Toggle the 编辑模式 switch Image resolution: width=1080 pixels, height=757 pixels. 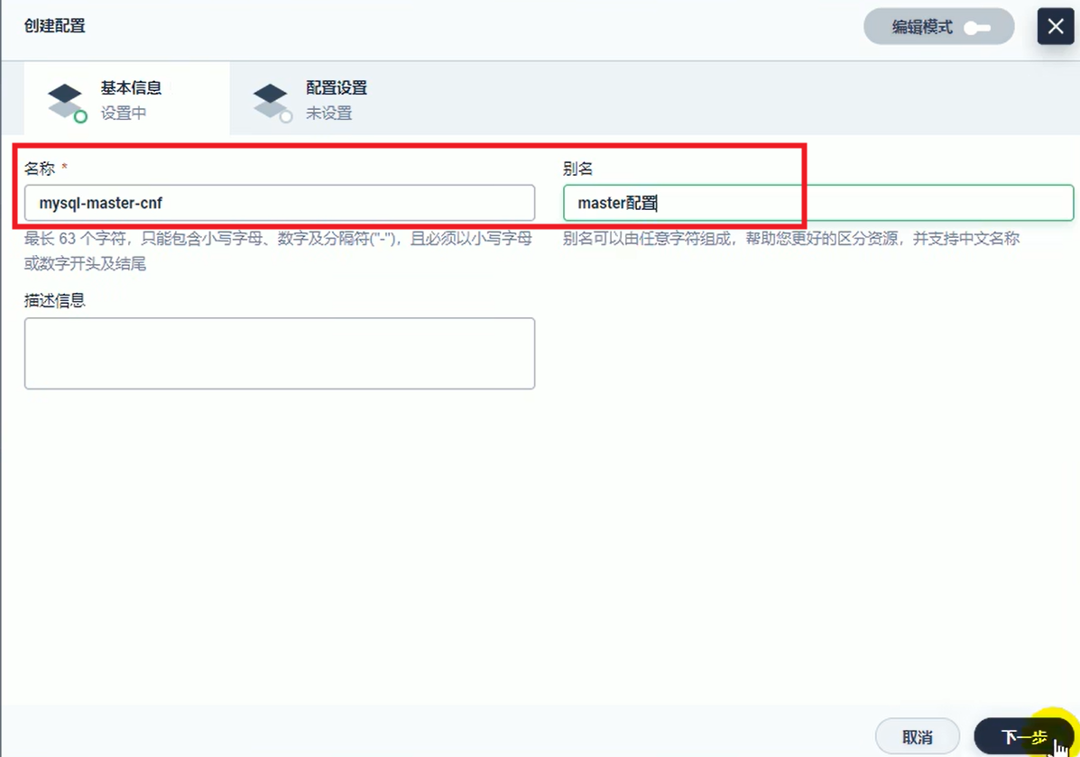[x=938, y=27]
